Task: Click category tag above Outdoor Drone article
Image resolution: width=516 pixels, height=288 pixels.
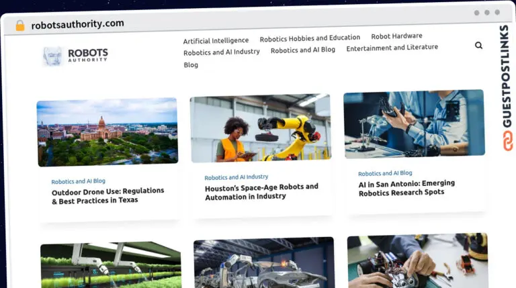Action: (x=79, y=181)
